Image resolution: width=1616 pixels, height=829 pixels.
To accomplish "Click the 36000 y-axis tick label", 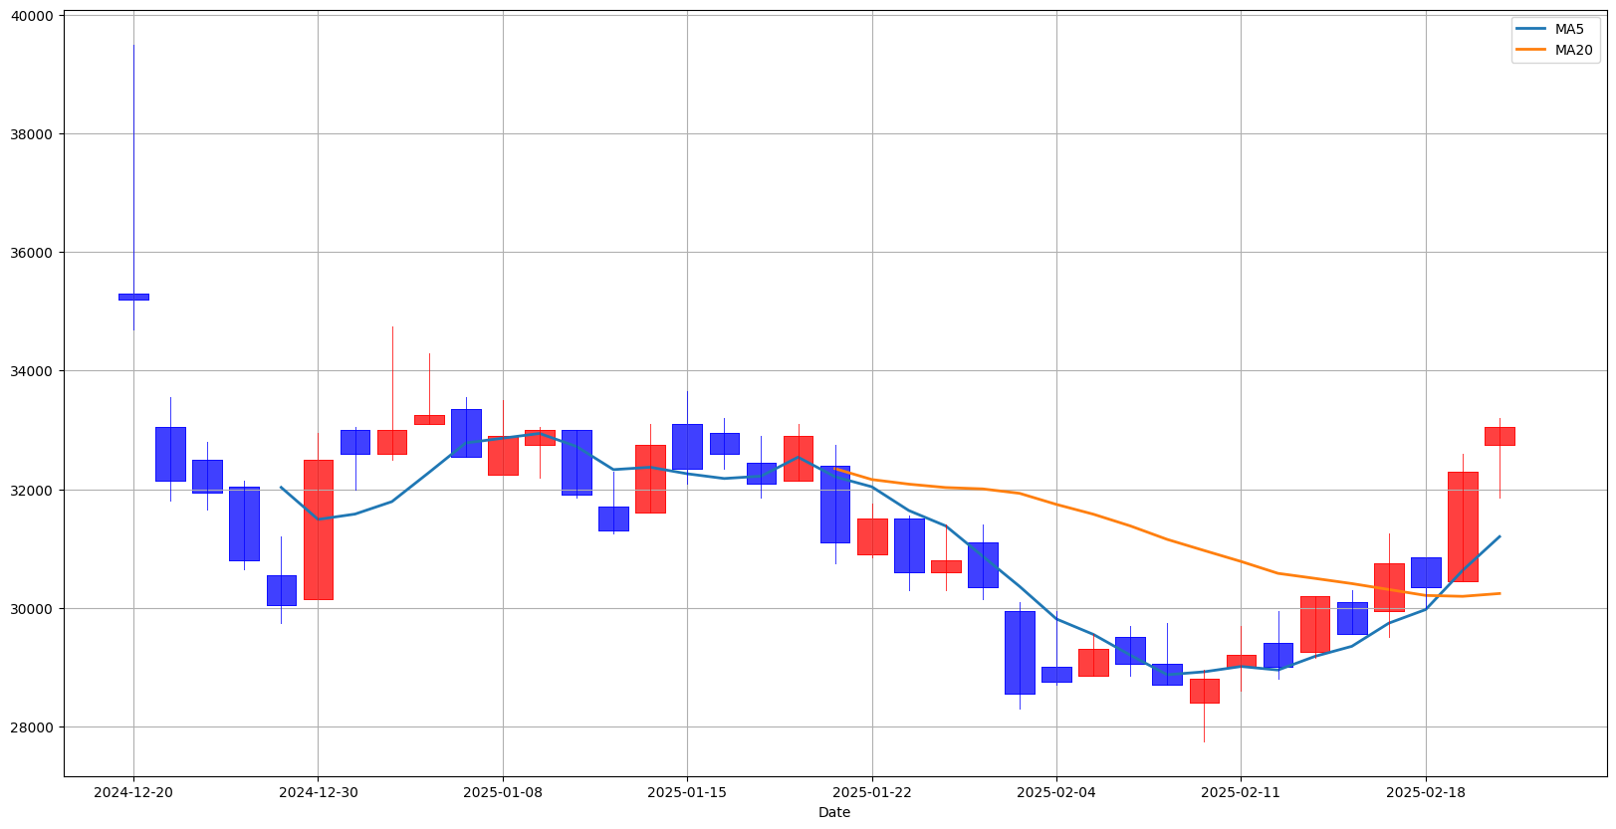I will tap(33, 253).
